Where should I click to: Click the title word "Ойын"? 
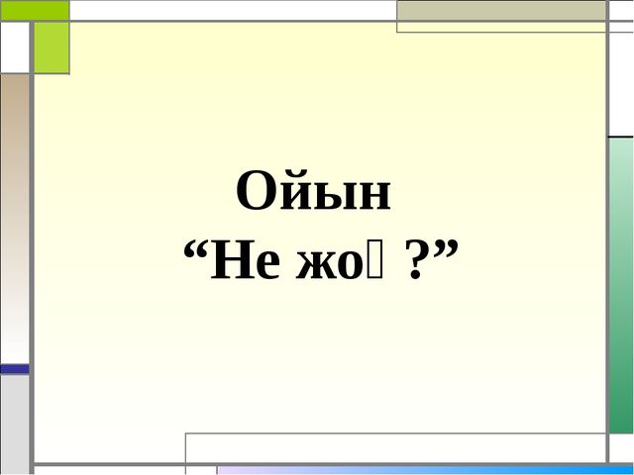313,190
